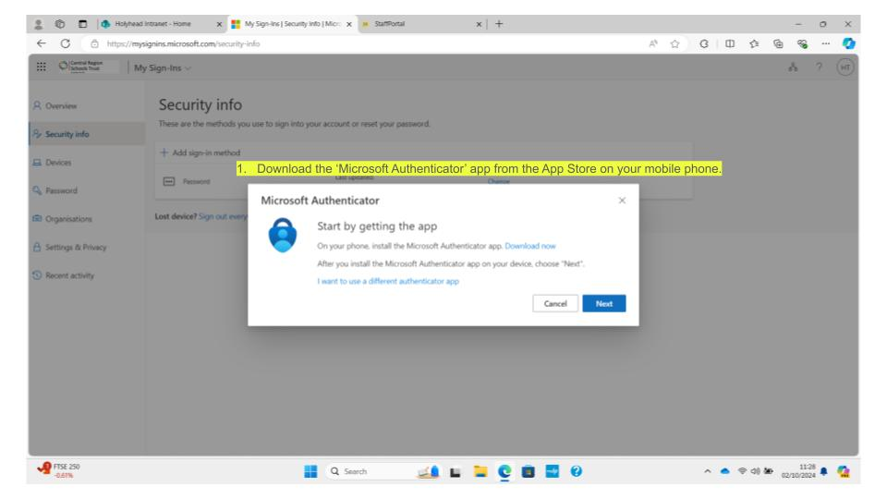
Task: Open the FTSE 250 widget on taskbar
Action: coord(58,470)
